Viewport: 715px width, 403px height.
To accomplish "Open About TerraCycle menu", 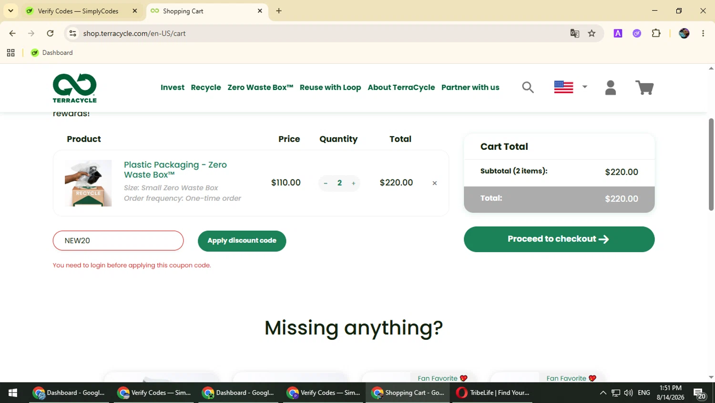I will pos(401,88).
